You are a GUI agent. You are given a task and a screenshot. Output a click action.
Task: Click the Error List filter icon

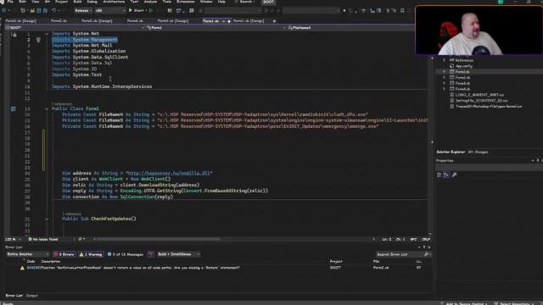(x=151, y=254)
